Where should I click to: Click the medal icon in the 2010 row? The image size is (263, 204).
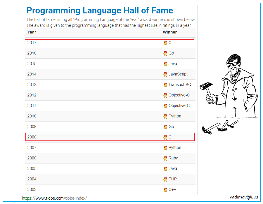pyautogui.click(x=165, y=116)
